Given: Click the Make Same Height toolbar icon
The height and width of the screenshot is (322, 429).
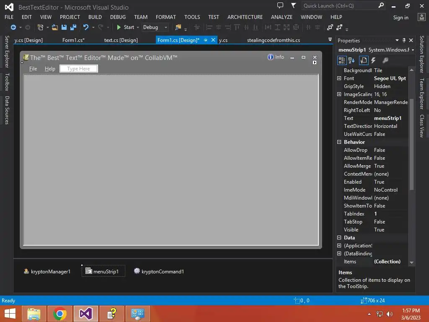Looking at the screenshot, I should pyautogui.click(x=277, y=27).
